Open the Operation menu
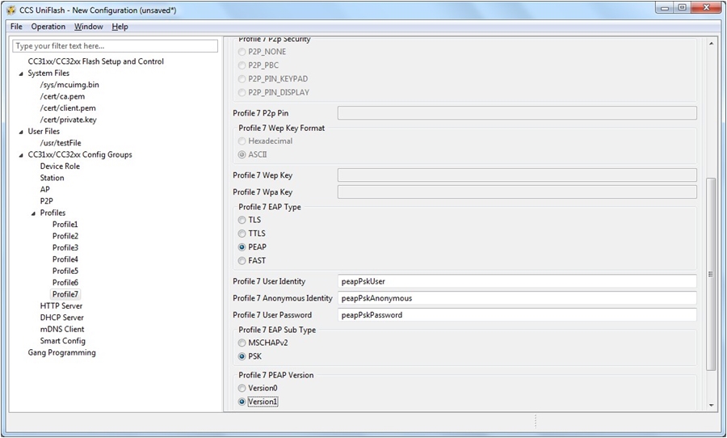The height and width of the screenshot is (438, 727). (x=48, y=27)
